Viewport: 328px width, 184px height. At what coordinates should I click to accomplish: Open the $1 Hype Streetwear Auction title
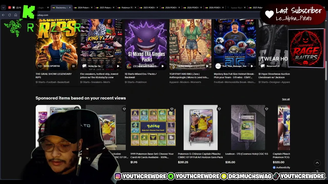tap(274, 76)
